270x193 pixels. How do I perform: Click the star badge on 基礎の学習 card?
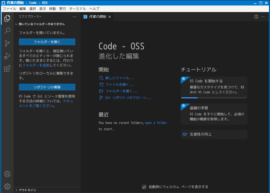coord(184,106)
